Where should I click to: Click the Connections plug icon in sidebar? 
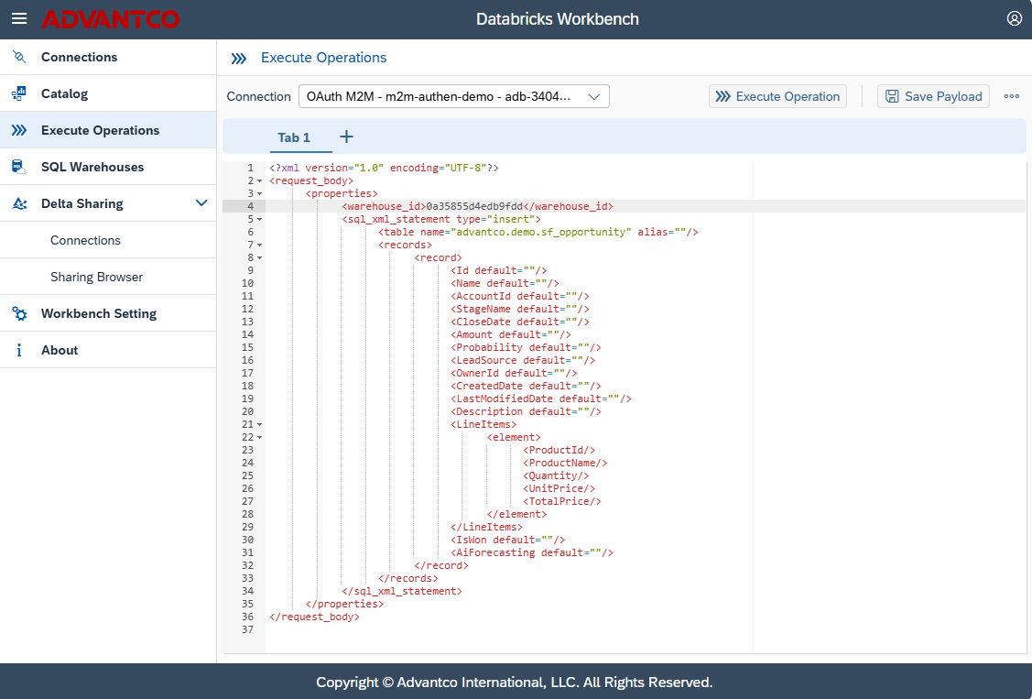(19, 57)
